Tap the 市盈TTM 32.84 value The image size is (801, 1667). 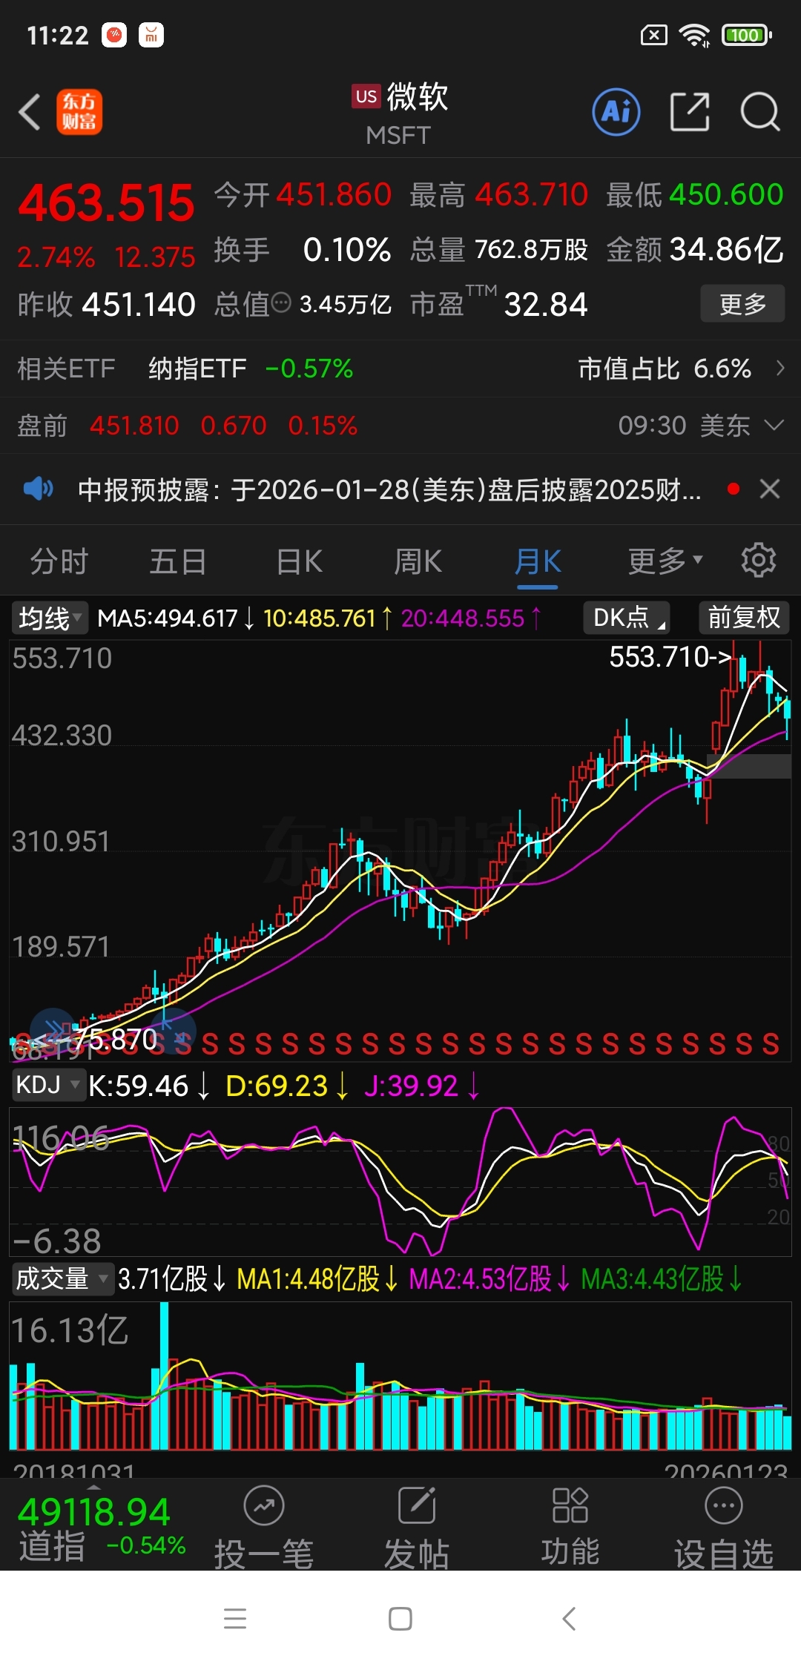pyautogui.click(x=499, y=303)
